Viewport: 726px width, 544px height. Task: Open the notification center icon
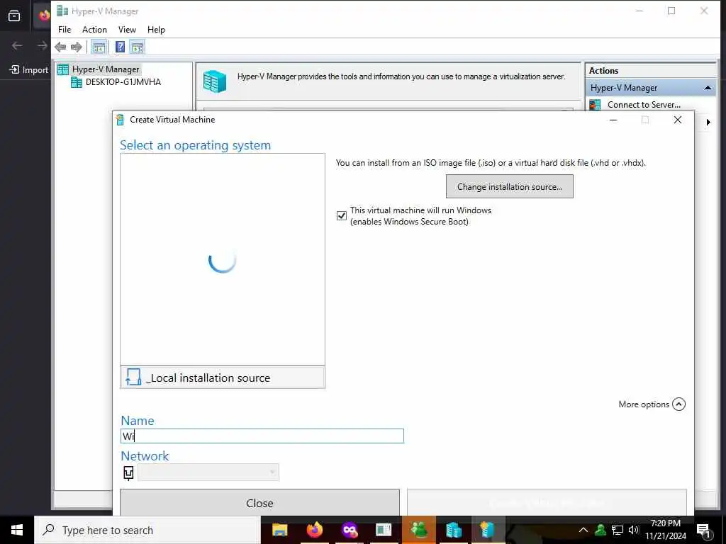point(704,530)
